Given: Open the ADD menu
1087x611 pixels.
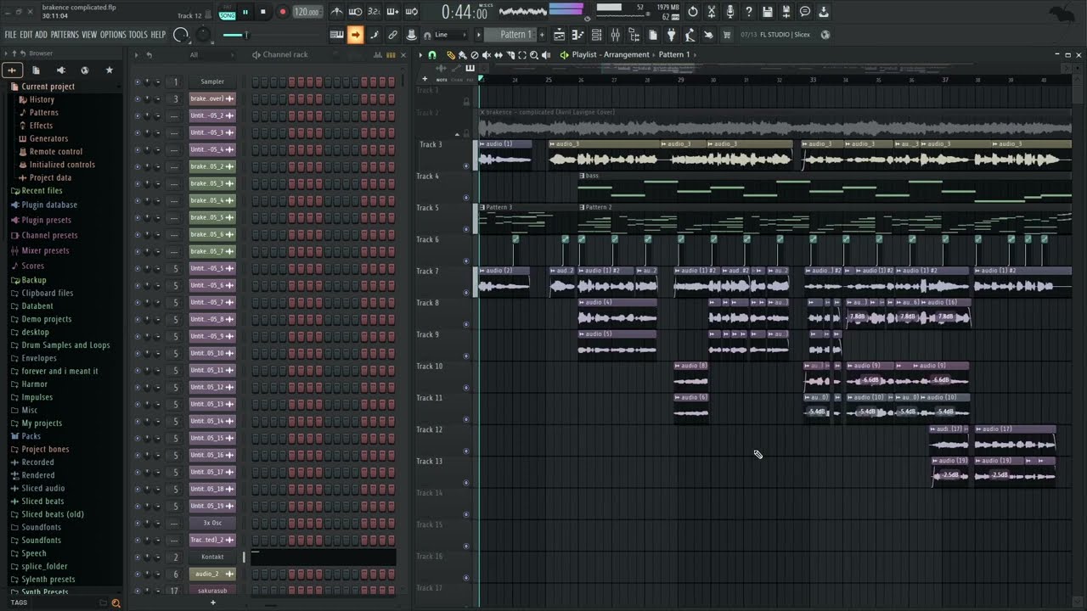Looking at the screenshot, I should (x=41, y=35).
